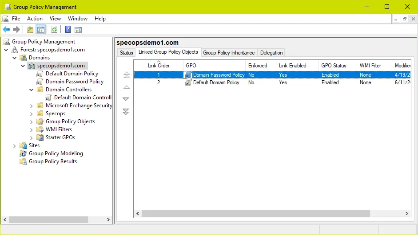Viewport: 418px width, 235px height.
Task: Click right arrow of tree pane scrollbar
Action: [x=108, y=220]
